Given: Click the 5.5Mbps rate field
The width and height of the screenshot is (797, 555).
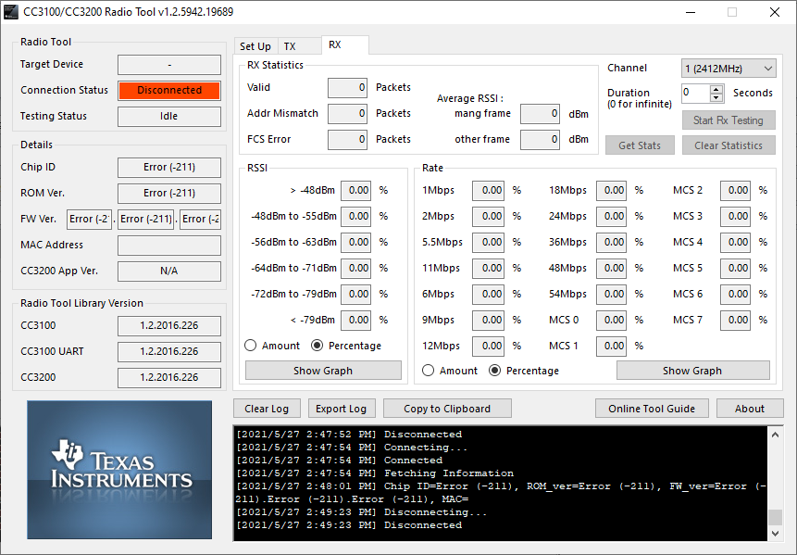Looking at the screenshot, I should coord(488,243).
